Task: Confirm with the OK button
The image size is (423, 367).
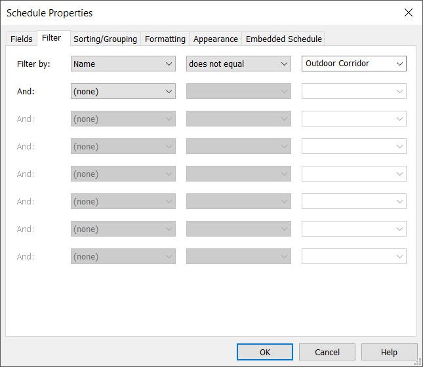Action: tap(265, 352)
